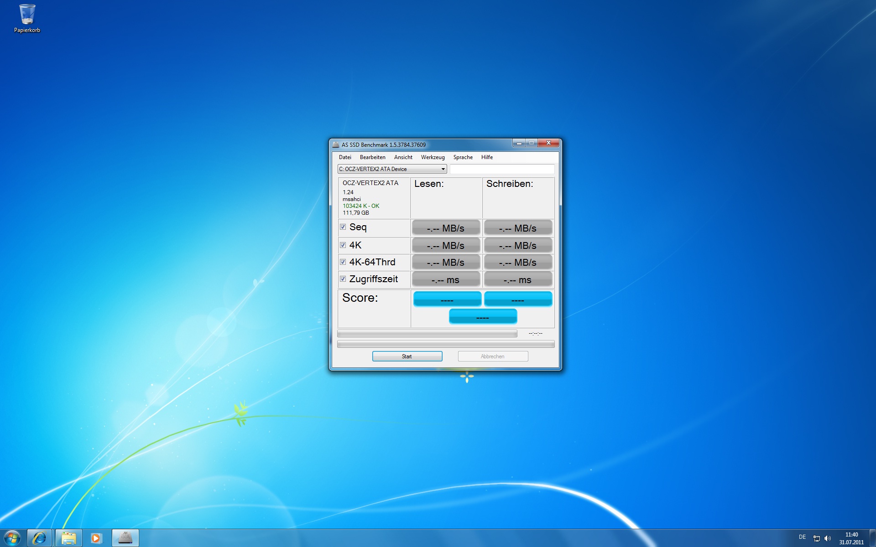Open Windows Media Player taskbar icon
This screenshot has height=547, width=876.
coord(96,538)
